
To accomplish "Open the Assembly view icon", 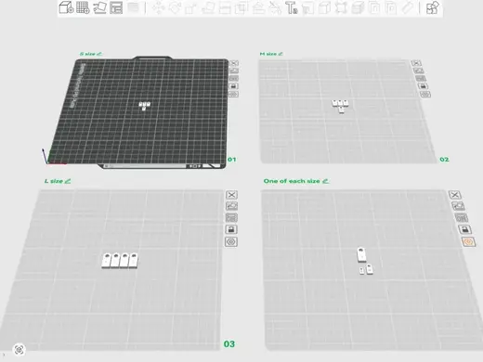I will [432, 7].
